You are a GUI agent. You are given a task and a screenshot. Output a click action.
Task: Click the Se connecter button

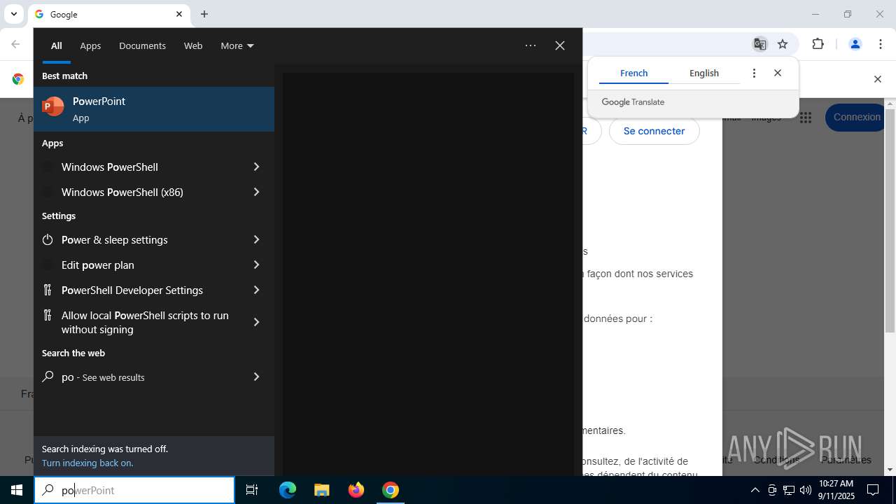coord(654,131)
